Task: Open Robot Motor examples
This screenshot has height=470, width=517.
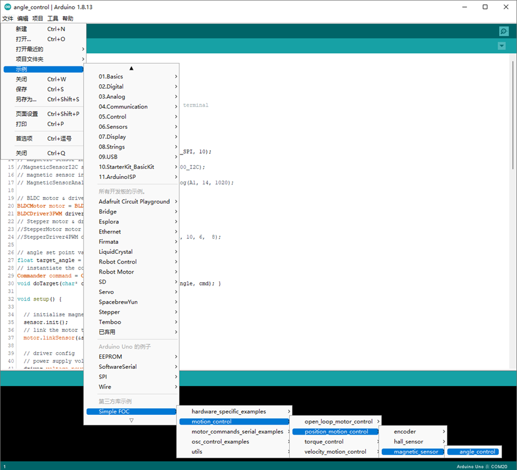Action: 131,272
